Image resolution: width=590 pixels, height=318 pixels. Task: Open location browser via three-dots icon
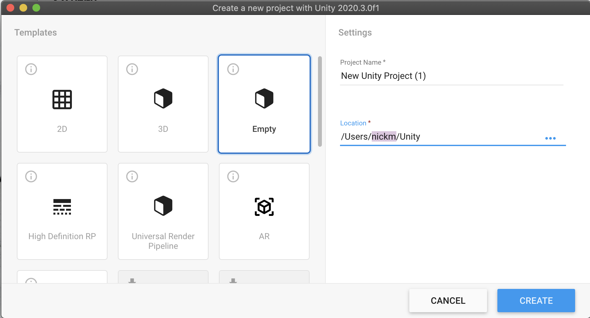point(550,138)
